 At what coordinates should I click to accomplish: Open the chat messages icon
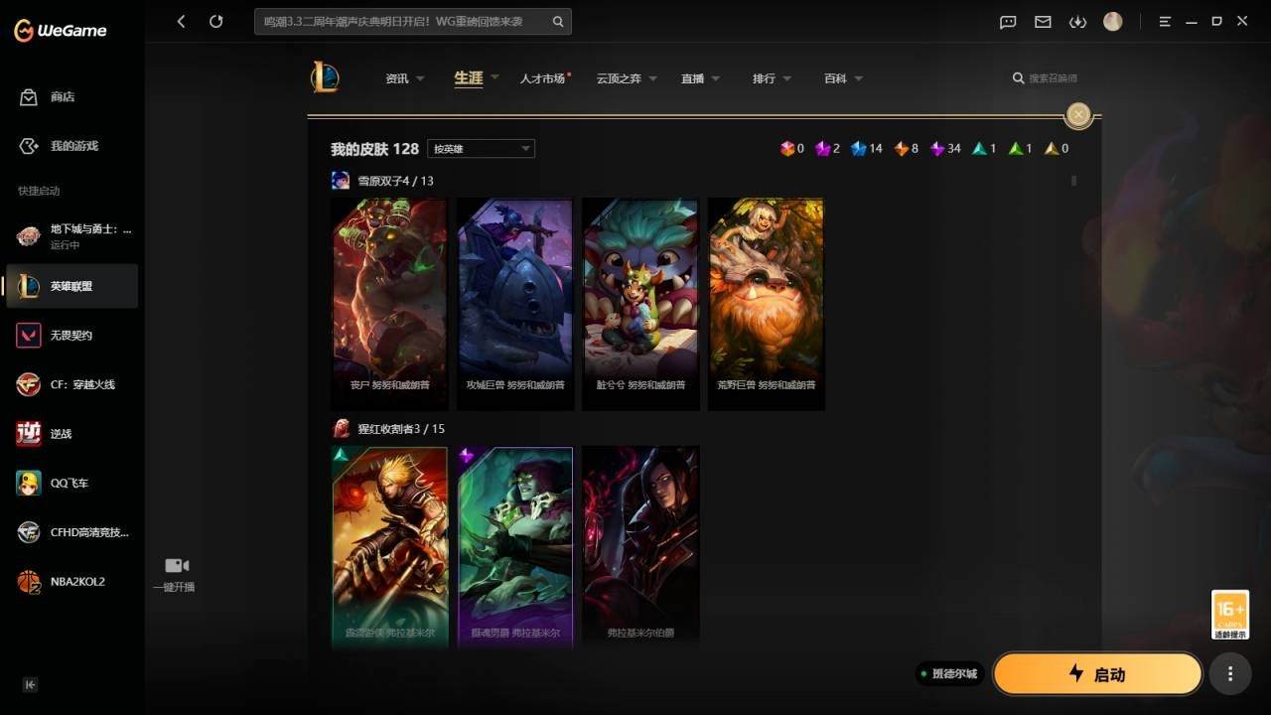pyautogui.click(x=1008, y=22)
